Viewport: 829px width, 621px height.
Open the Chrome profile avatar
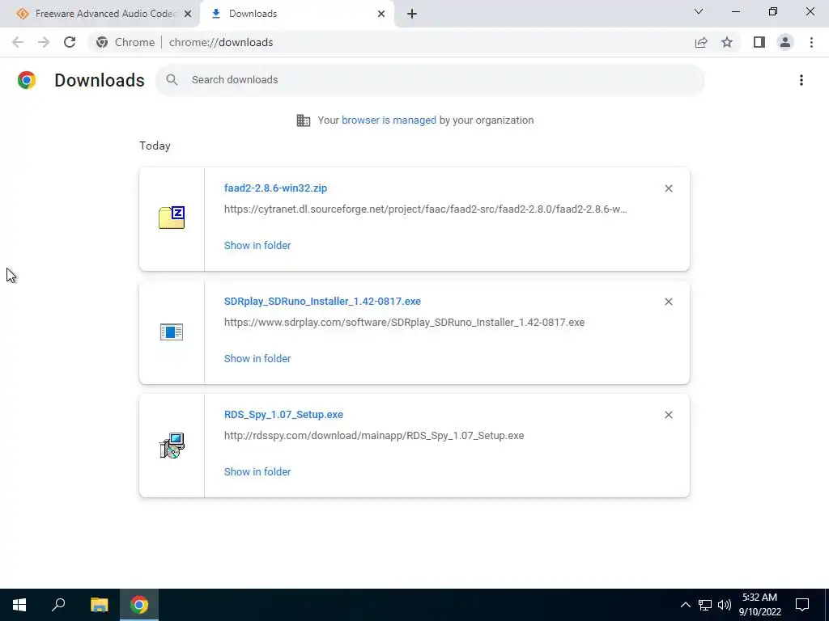[785, 42]
